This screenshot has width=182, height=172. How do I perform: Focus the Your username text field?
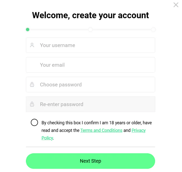tap(90, 45)
